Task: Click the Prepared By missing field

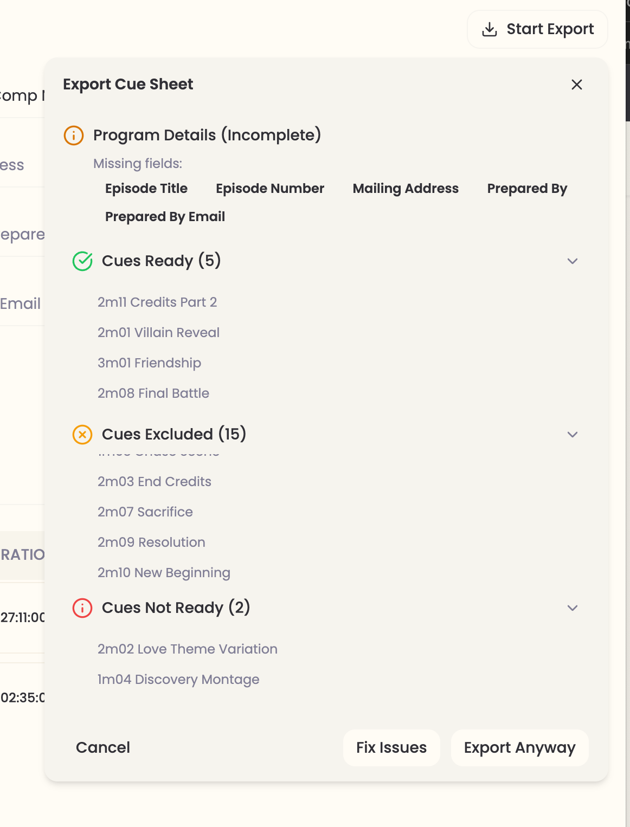Action: (x=527, y=189)
